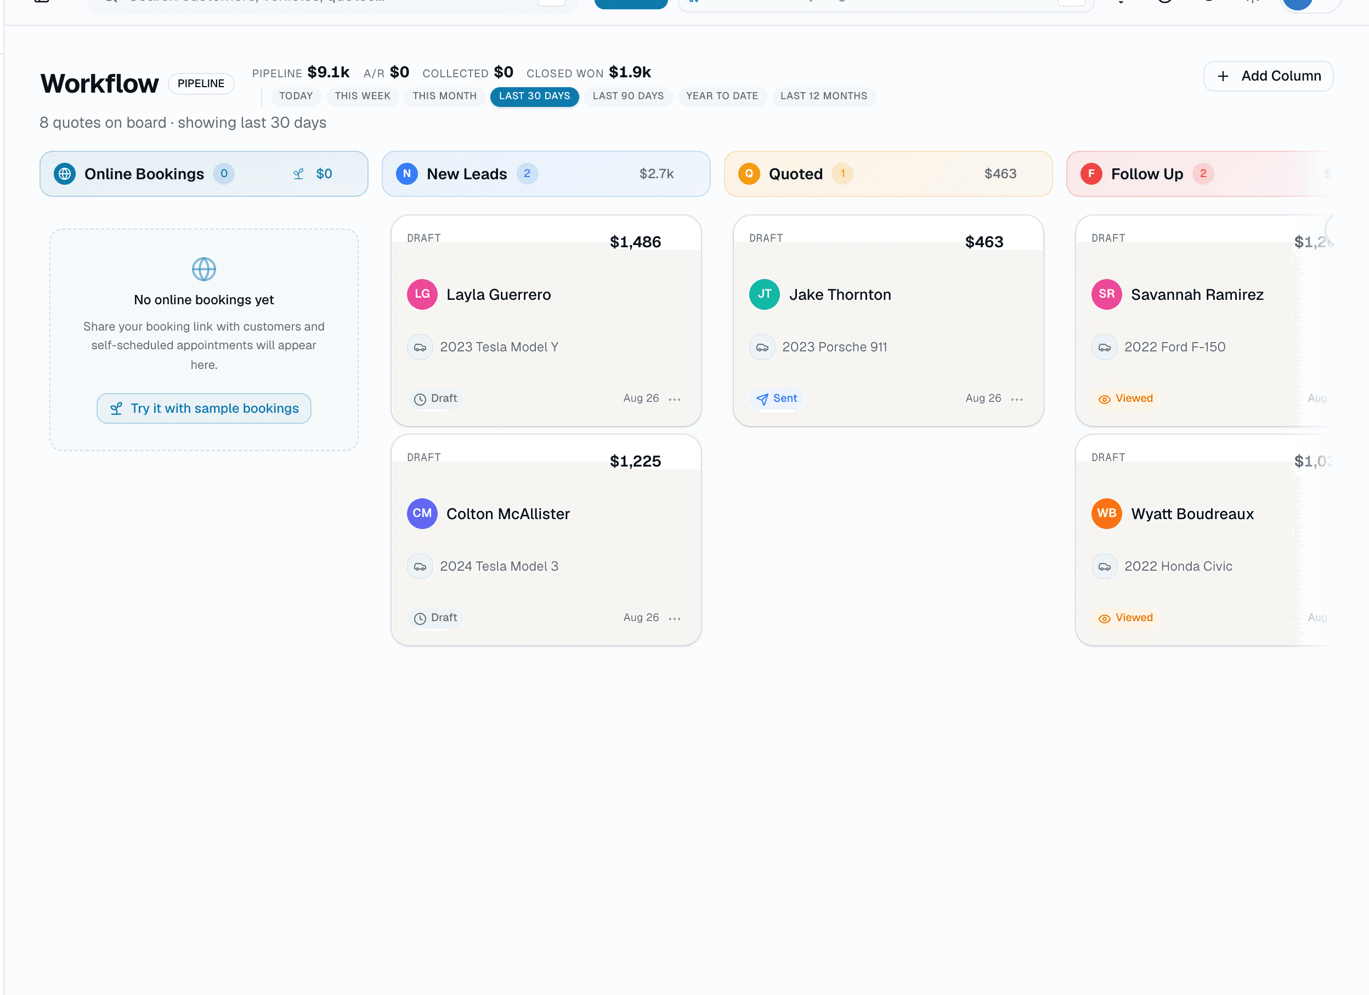Screen dimensions: 1369x995
Task: Select the Last 30 Days filter
Action: (x=535, y=96)
